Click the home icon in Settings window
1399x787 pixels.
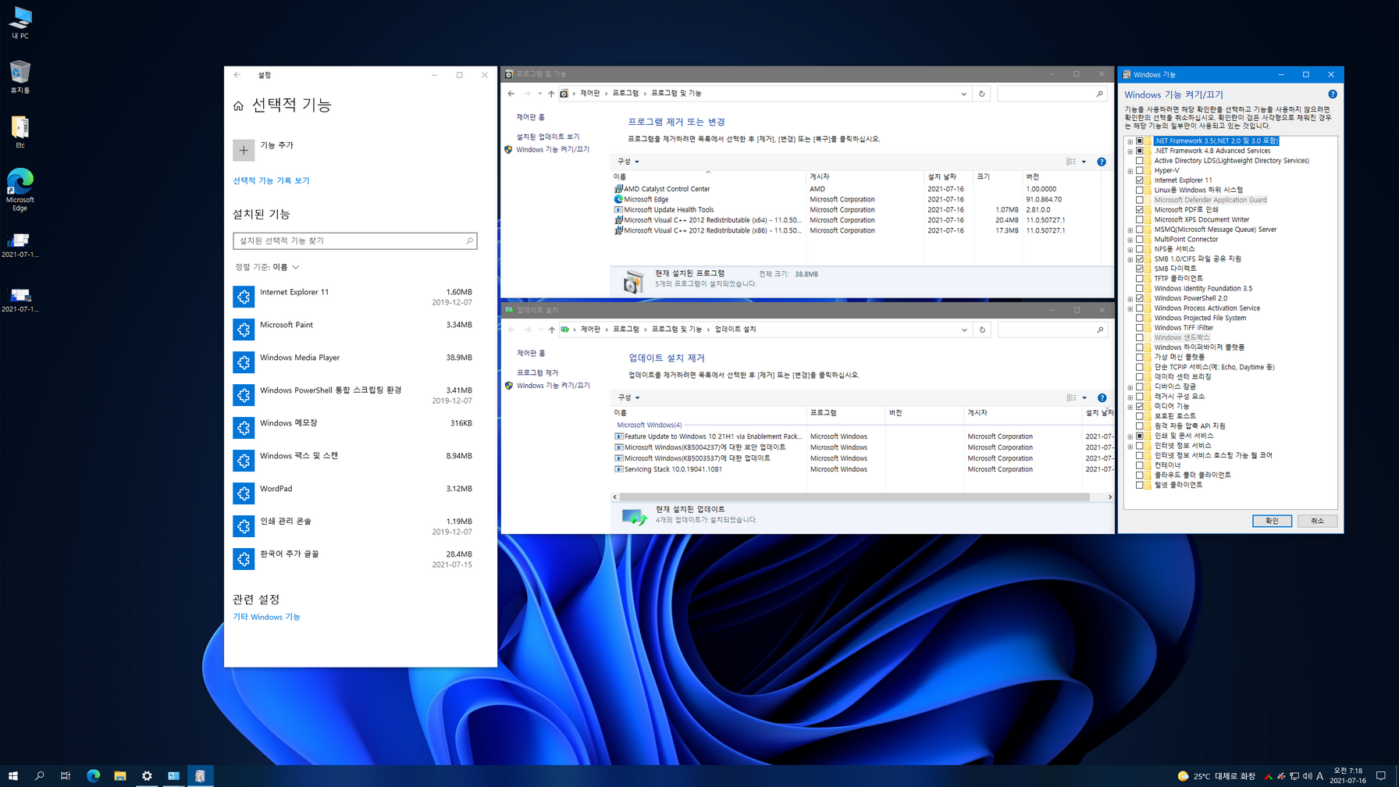[x=238, y=106]
